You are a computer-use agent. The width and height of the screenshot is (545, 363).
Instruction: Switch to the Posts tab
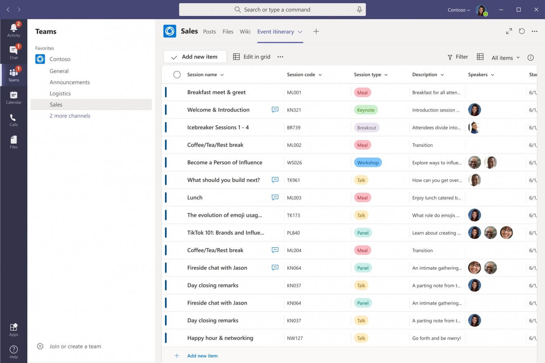tap(209, 32)
